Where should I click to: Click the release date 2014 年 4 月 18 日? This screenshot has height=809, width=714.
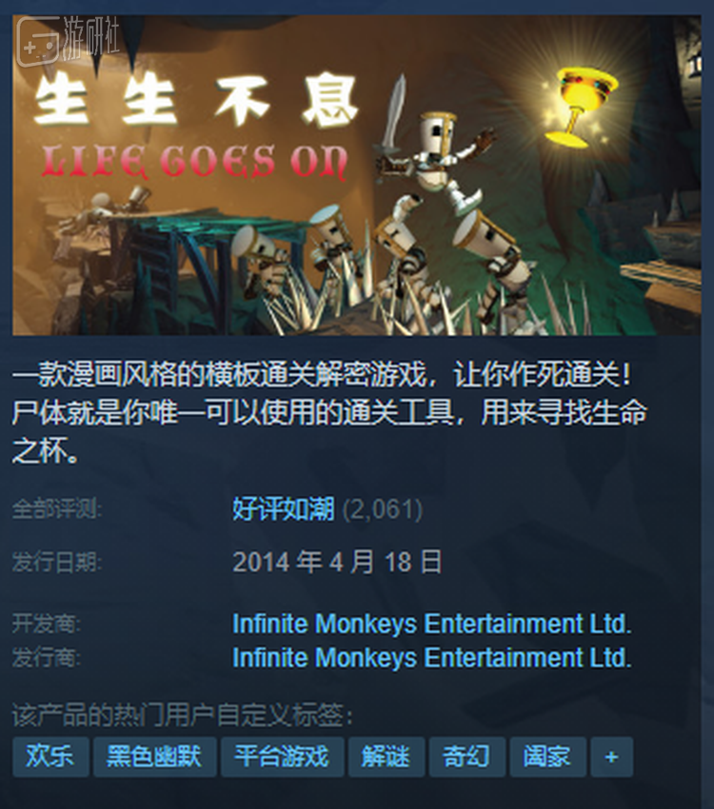(337, 562)
